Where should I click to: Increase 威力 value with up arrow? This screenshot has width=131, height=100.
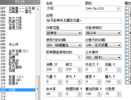[x=80, y=68]
